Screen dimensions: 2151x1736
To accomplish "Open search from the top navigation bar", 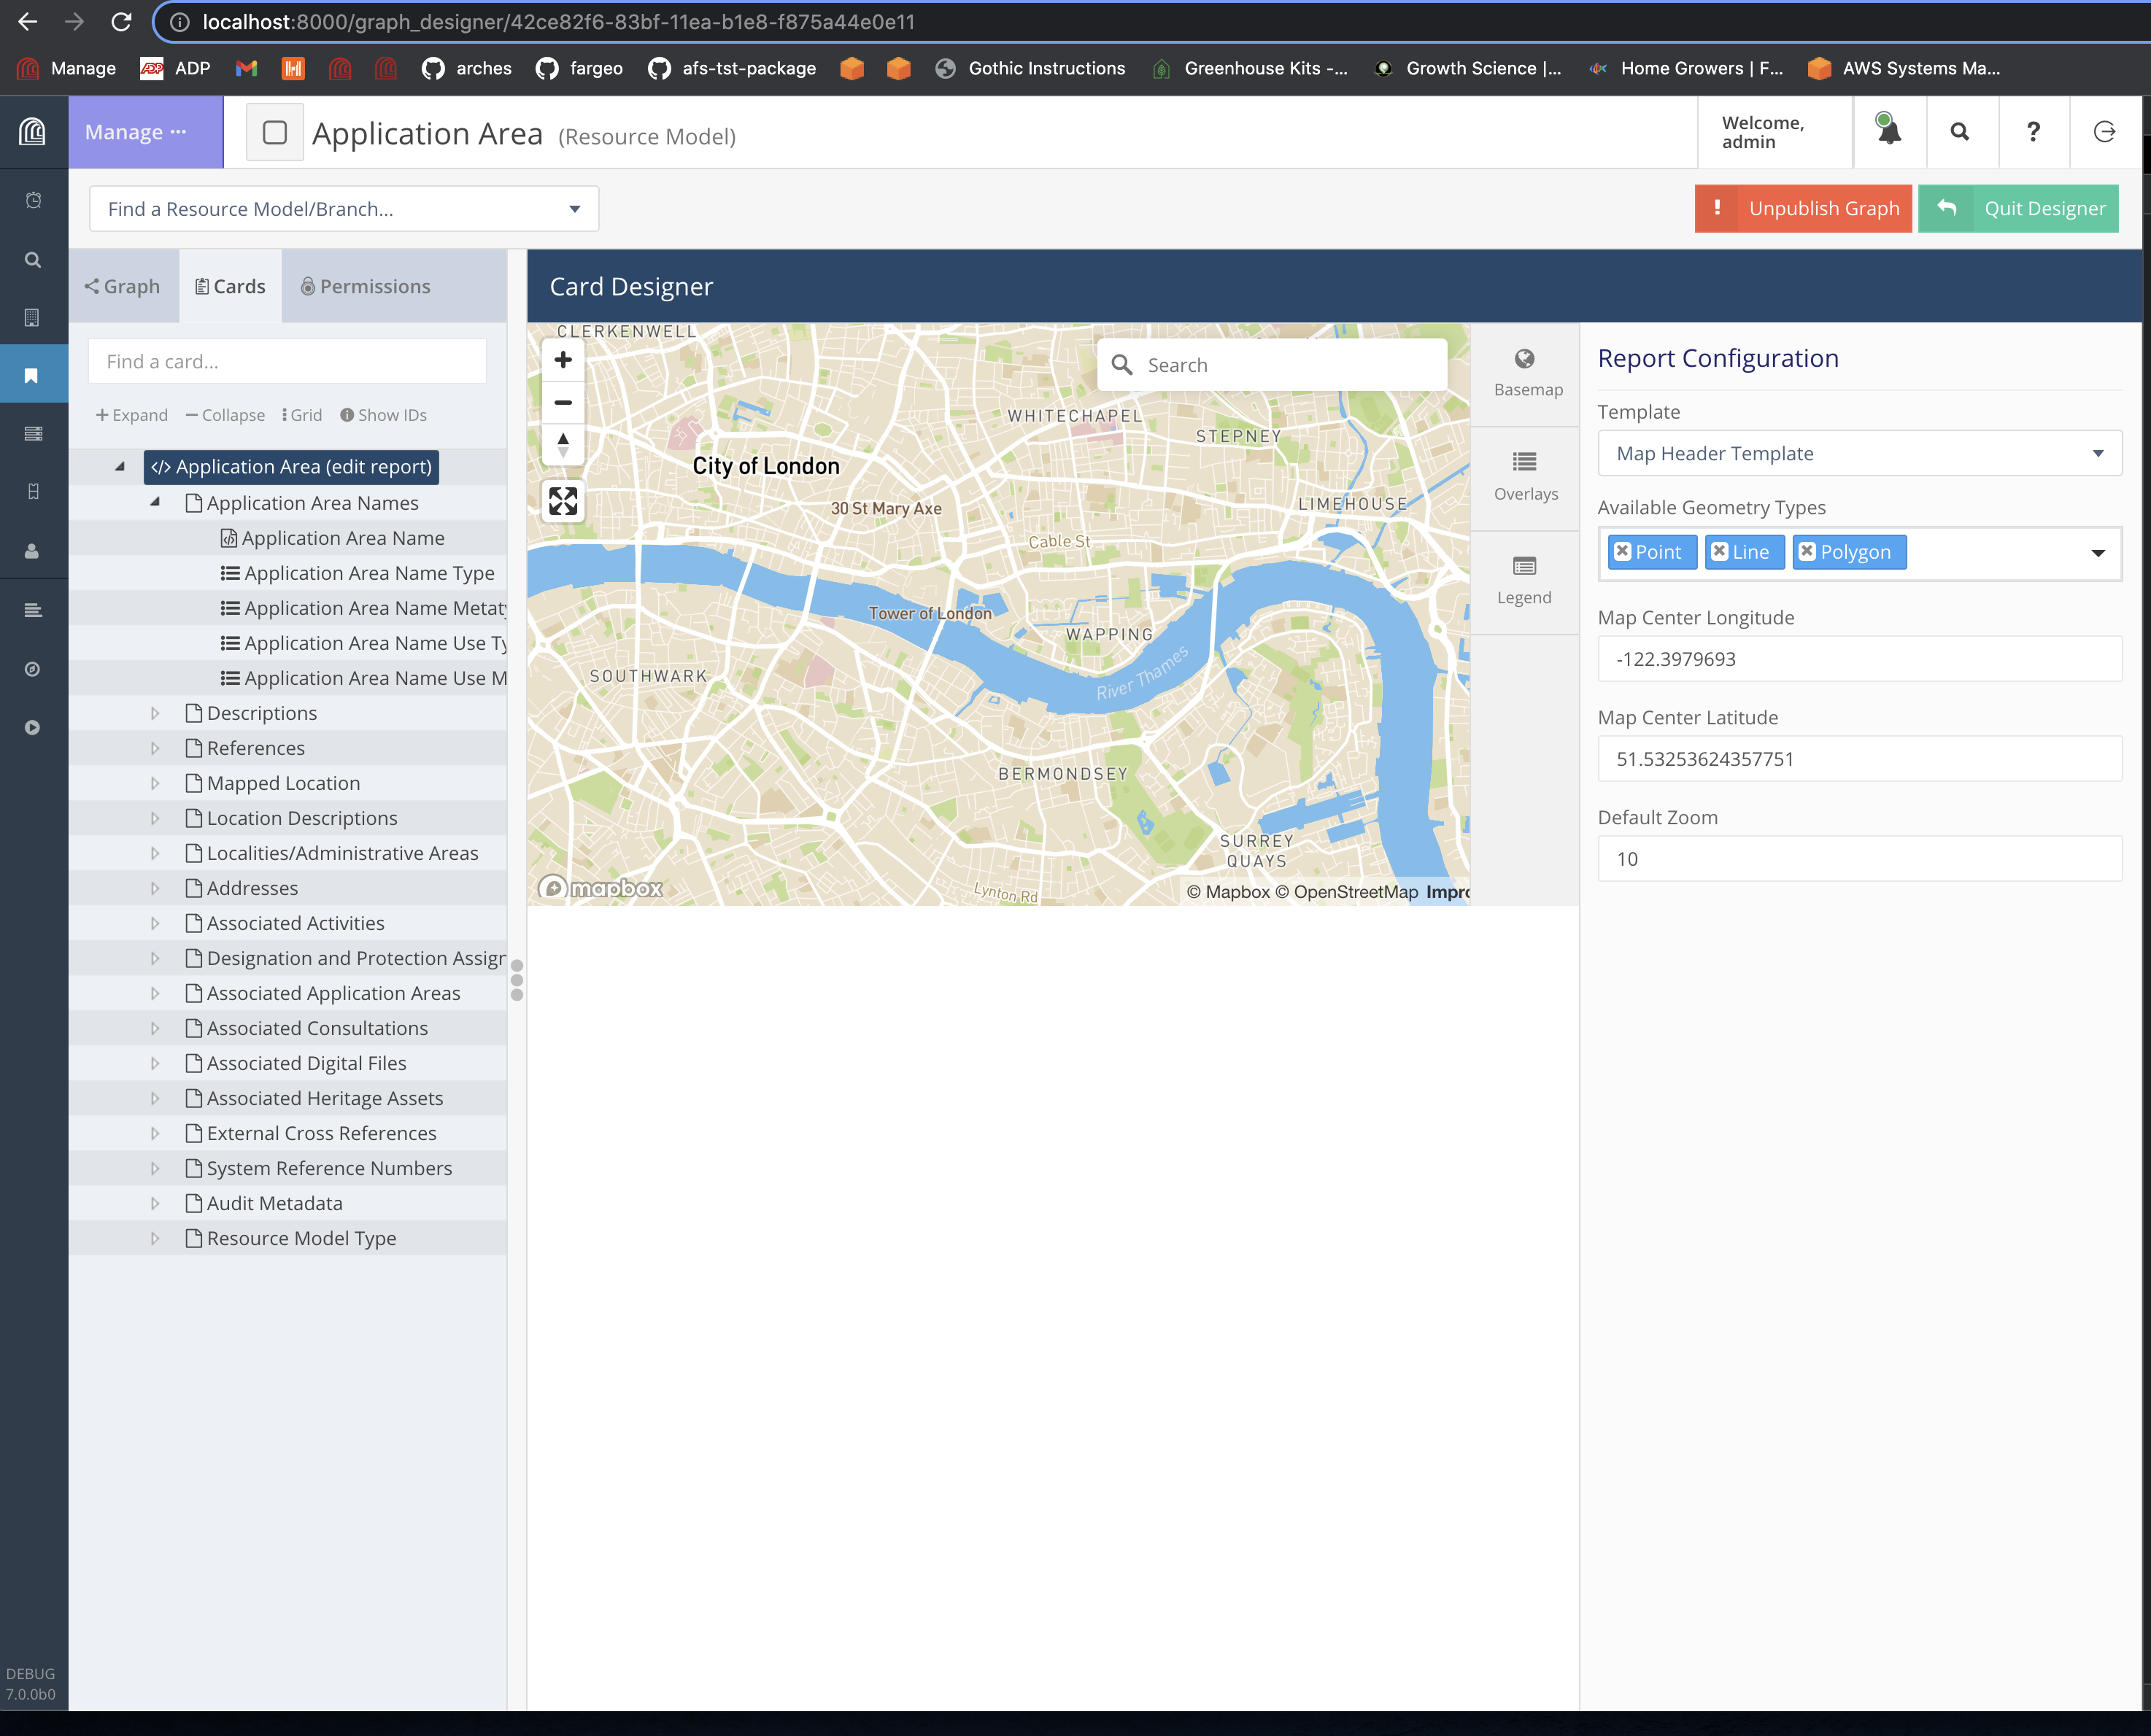I will pyautogui.click(x=1961, y=131).
